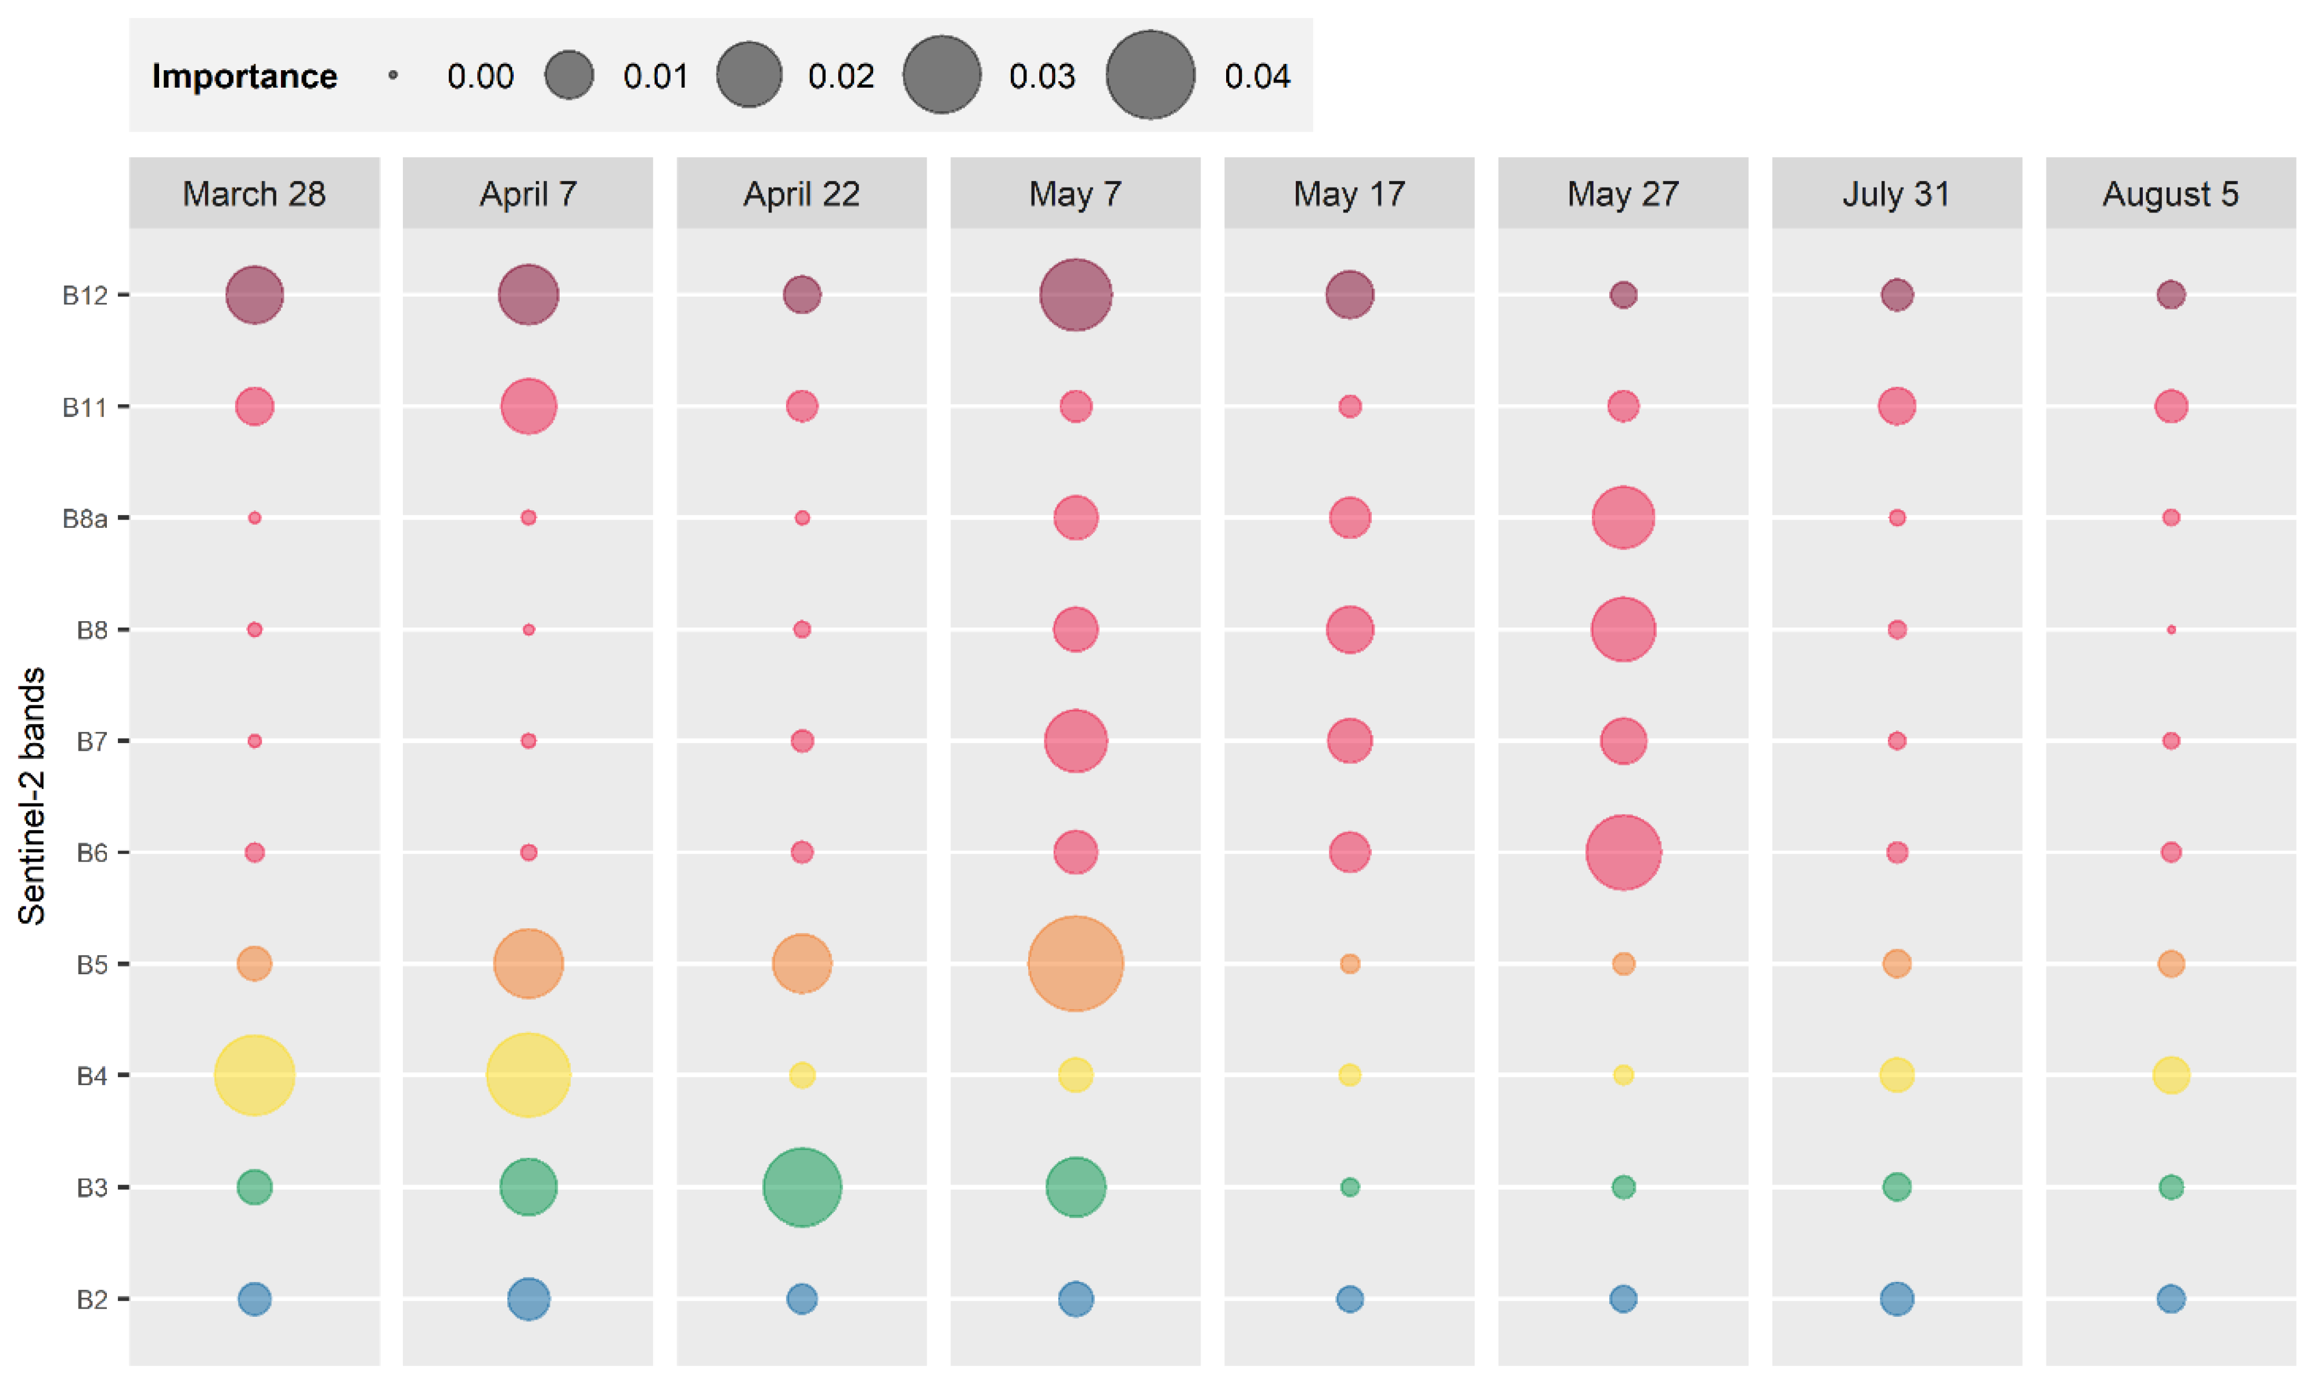Click the yellow B4 bubble in March 28
Screen dimensions: 2310x1383
click(254, 1075)
